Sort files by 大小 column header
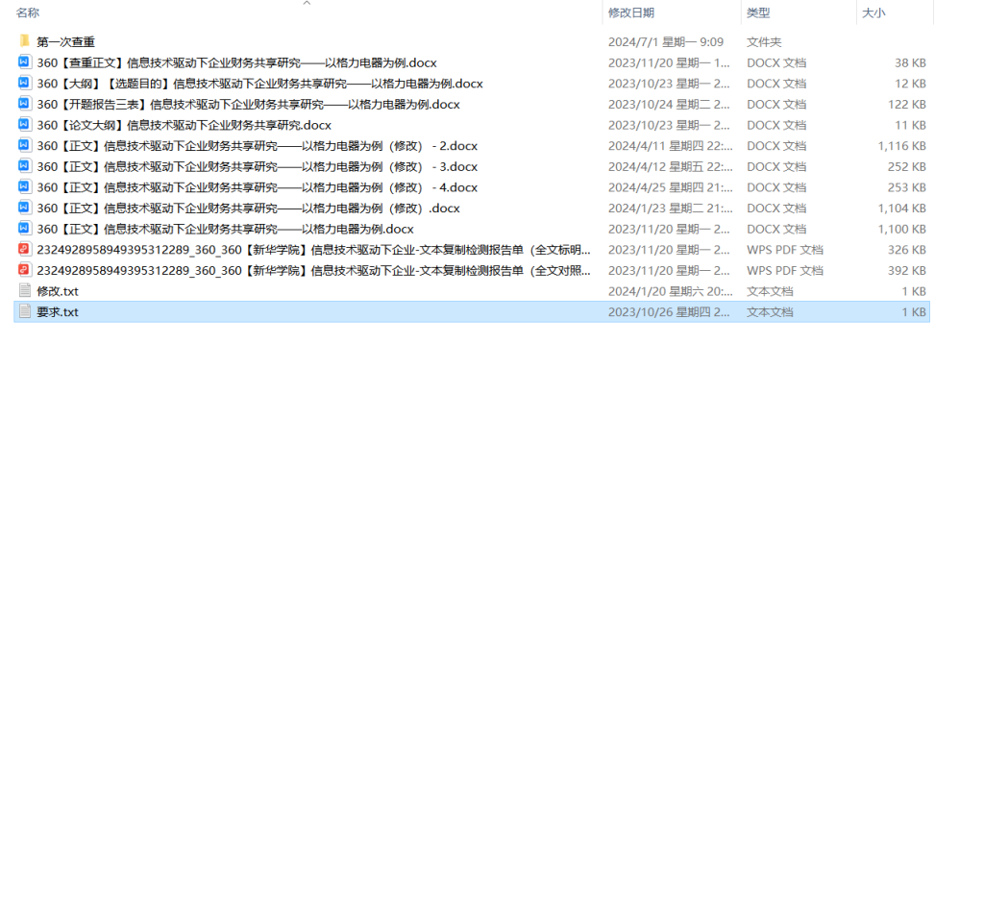Image resolution: width=984 pixels, height=908 pixels. point(873,12)
